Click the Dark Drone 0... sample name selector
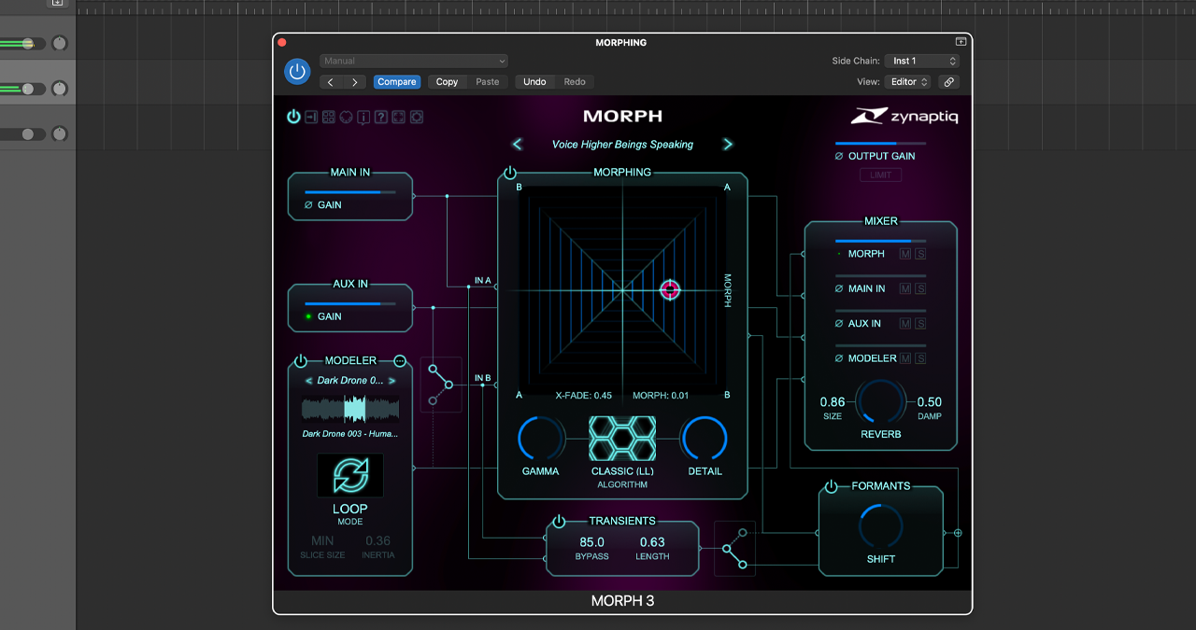1196x630 pixels. pyautogui.click(x=350, y=381)
